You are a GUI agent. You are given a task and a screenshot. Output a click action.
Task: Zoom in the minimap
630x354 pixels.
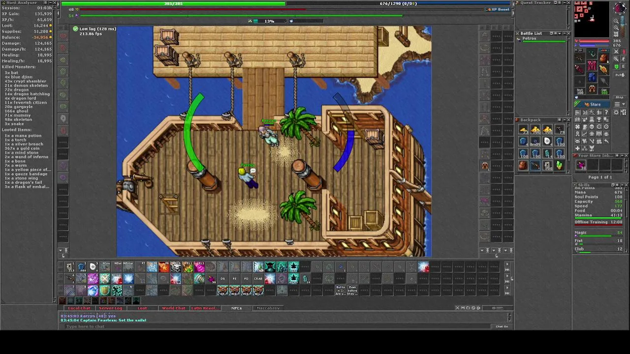[616, 28]
